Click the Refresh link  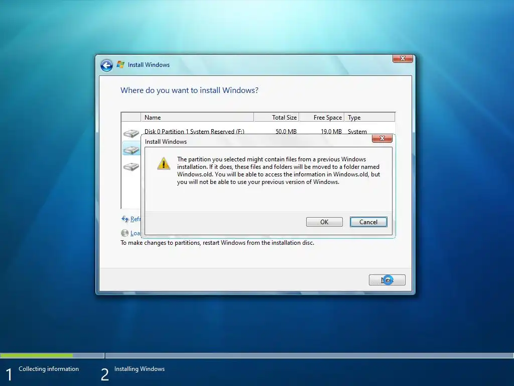click(136, 219)
